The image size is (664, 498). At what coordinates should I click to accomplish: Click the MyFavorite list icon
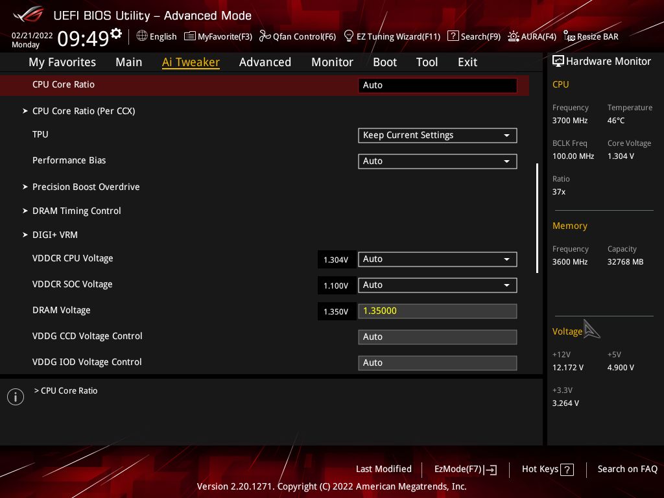click(190, 36)
